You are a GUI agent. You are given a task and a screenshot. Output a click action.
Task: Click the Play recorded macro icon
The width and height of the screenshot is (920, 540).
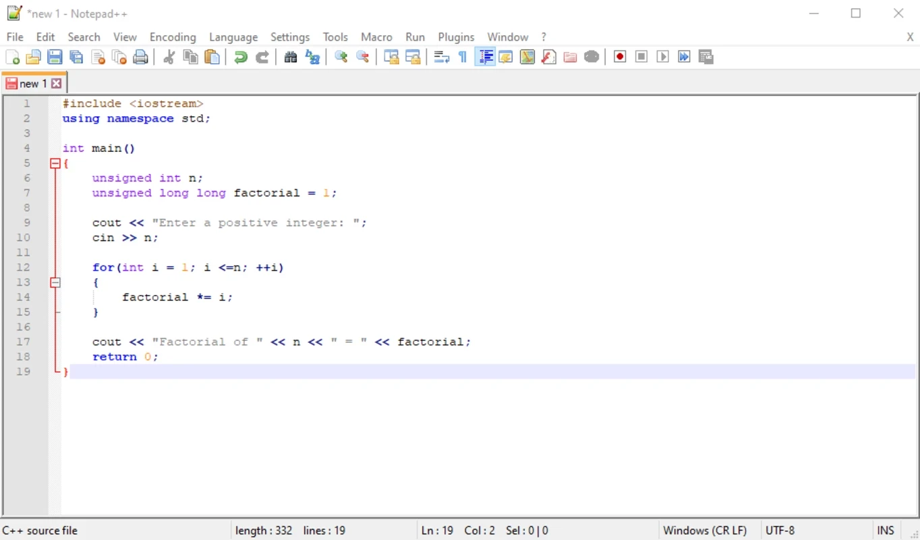pos(662,57)
